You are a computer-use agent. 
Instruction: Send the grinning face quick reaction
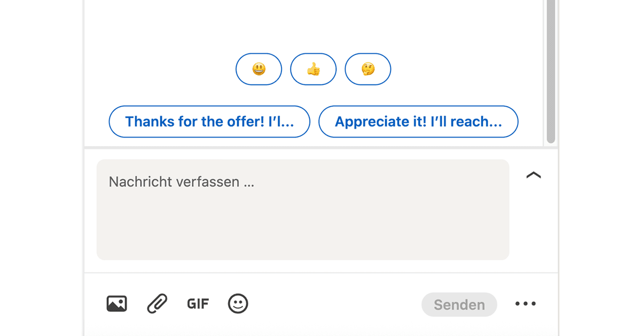click(x=259, y=69)
